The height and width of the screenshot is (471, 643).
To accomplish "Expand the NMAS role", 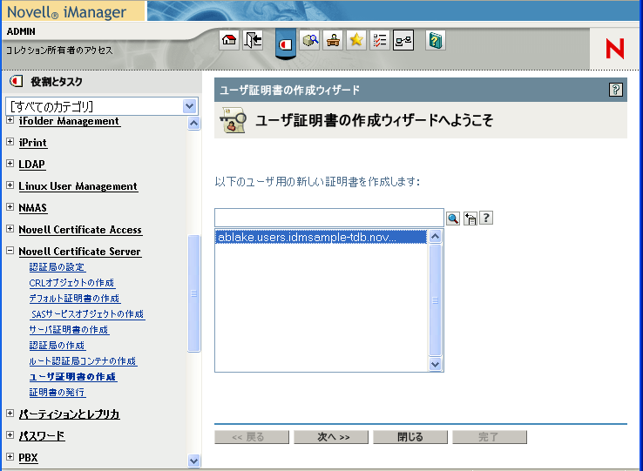I will pyautogui.click(x=10, y=206).
